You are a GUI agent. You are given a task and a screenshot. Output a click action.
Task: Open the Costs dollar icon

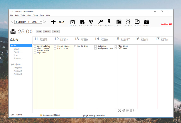tap(119, 22)
